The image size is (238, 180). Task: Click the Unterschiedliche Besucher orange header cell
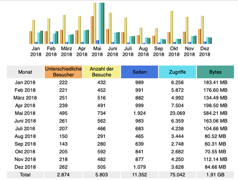pos(64,72)
